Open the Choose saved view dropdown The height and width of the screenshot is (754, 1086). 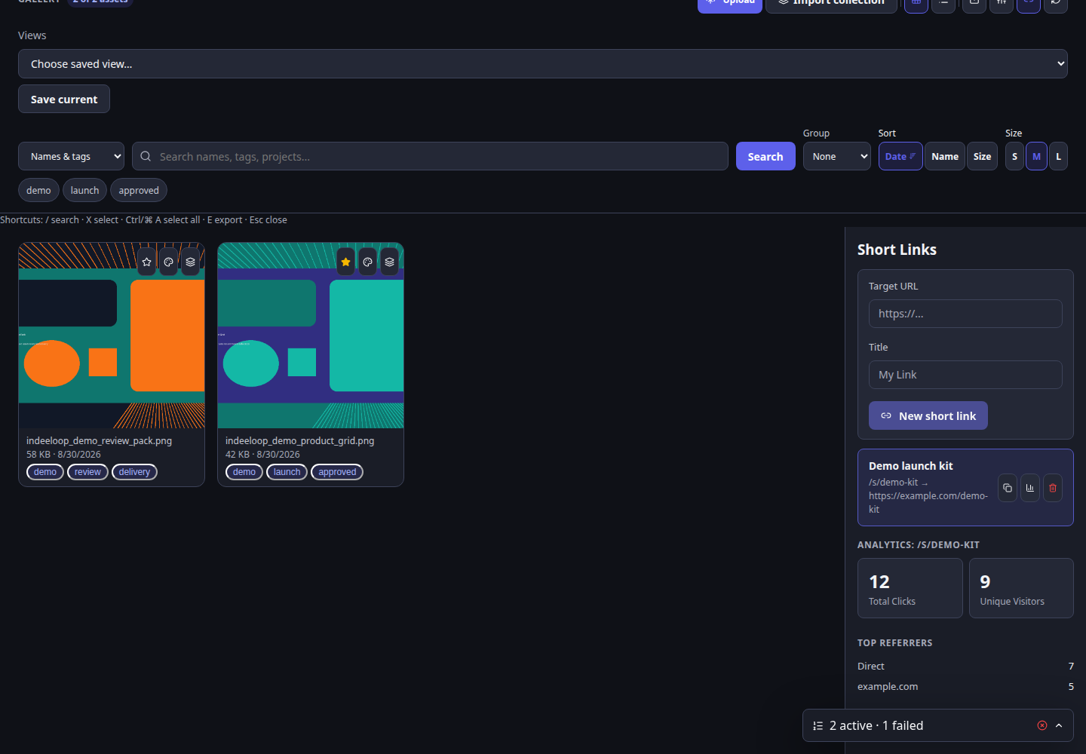[543, 64]
